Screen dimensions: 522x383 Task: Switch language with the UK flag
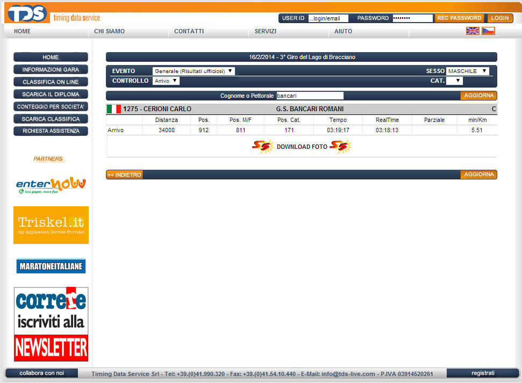click(x=473, y=31)
